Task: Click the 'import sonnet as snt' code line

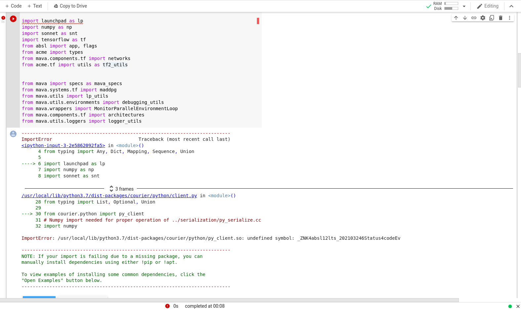Action: [x=50, y=33]
